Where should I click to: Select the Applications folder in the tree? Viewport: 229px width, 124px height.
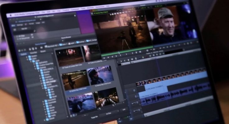(x=41, y=62)
